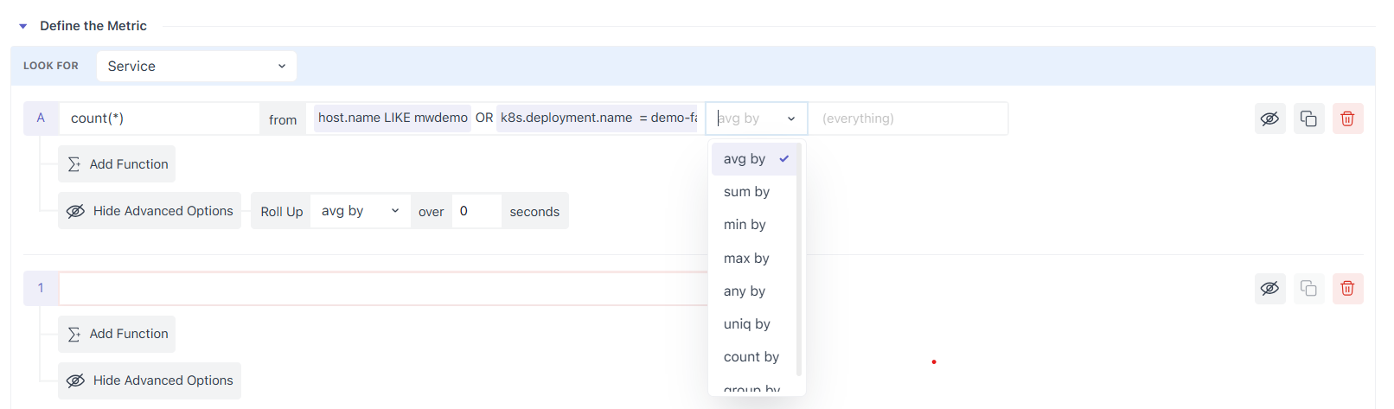The image size is (1394, 409).
Task: Click sigma icon in query A Add Function
Action: coord(74,164)
